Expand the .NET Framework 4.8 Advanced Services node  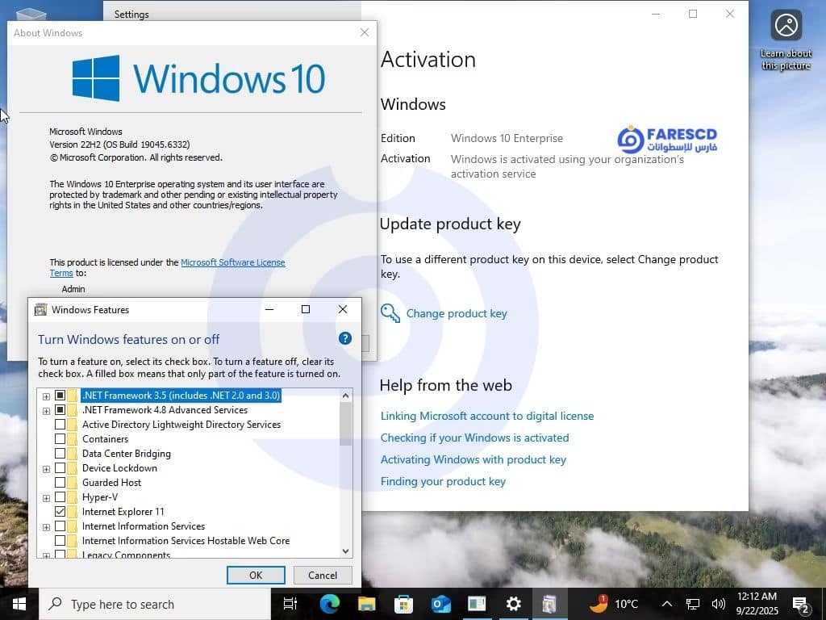click(46, 411)
